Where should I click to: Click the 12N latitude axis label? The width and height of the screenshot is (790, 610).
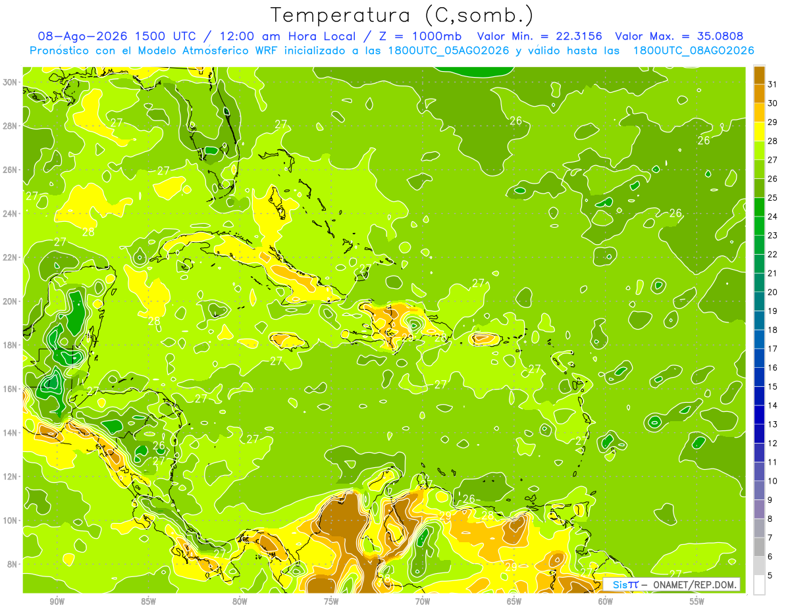tap(10, 476)
